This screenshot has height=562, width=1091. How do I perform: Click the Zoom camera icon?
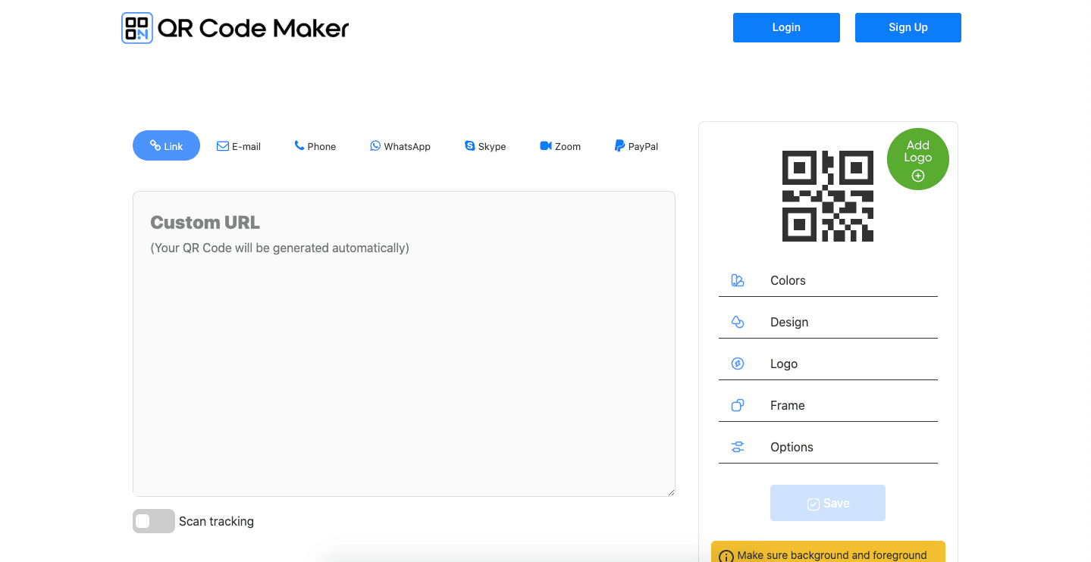(545, 145)
